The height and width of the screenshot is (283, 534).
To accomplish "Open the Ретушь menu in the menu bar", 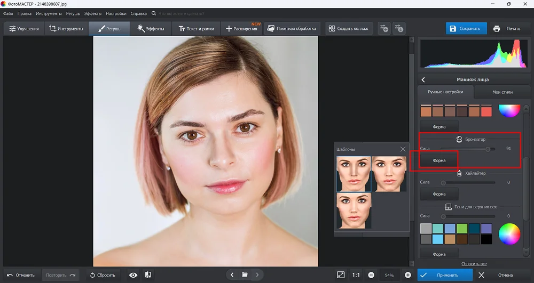I will (x=73, y=13).
